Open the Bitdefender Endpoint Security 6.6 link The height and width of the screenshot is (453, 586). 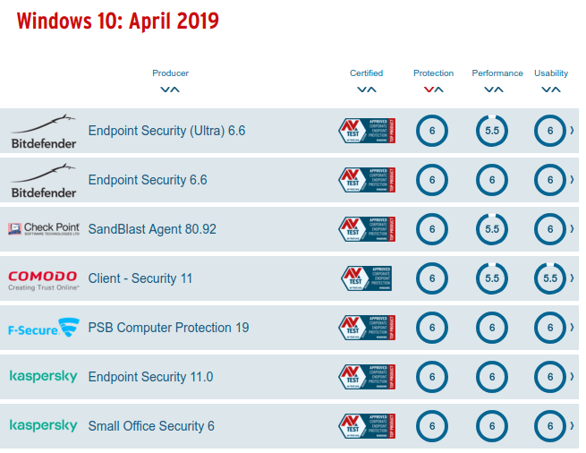(x=148, y=180)
